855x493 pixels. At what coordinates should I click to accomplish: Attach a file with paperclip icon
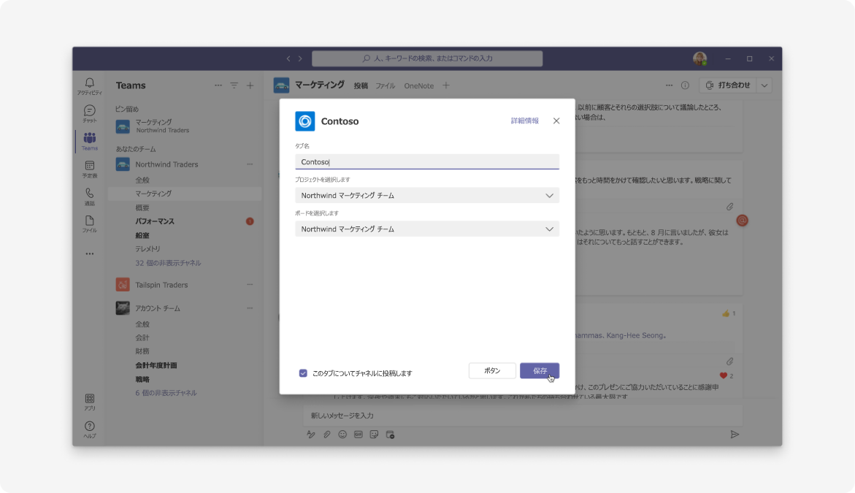click(326, 435)
